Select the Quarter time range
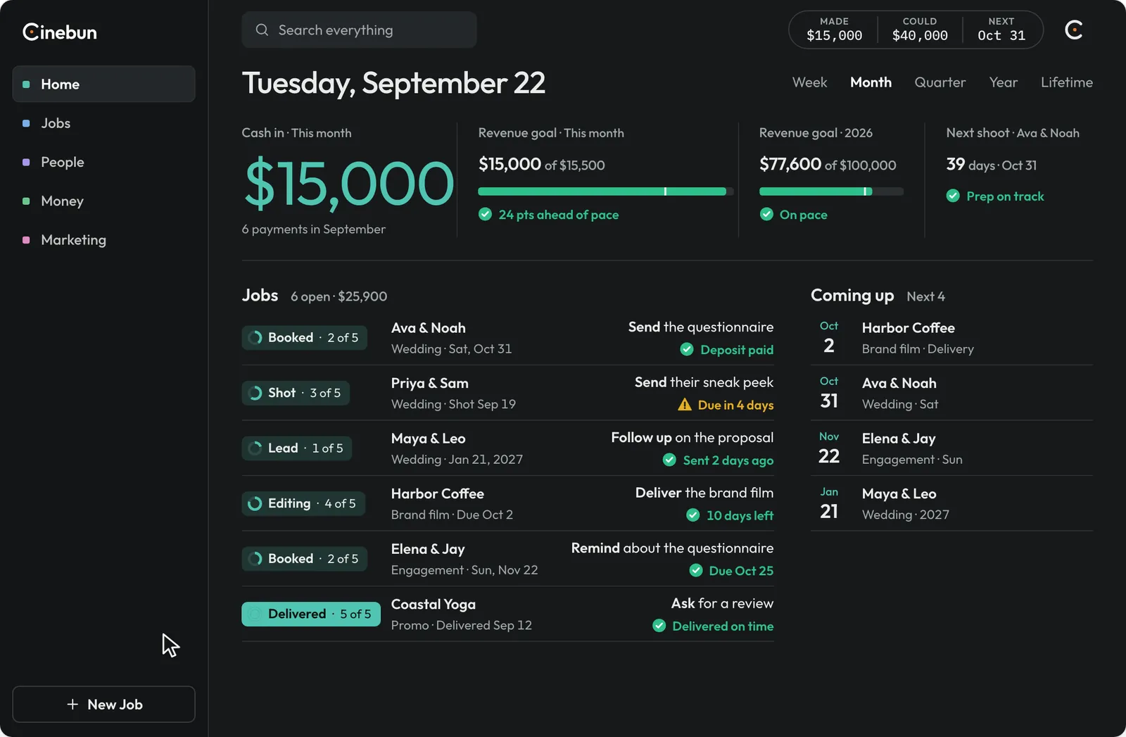The width and height of the screenshot is (1126, 737). [x=940, y=82]
